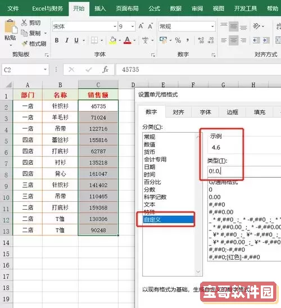Increase font size with larger A
281x308 pixels.
[x=141, y=26]
